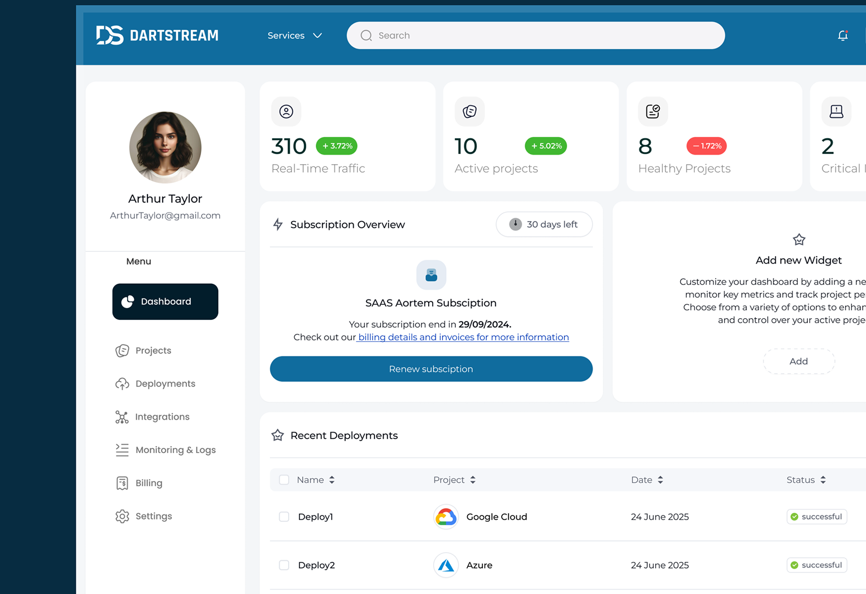Click the Active projects card icon
The width and height of the screenshot is (866, 594).
(x=469, y=112)
